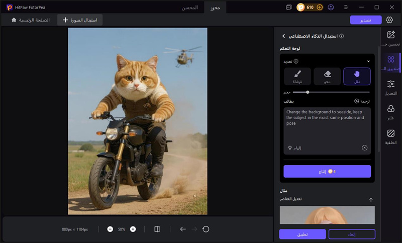Open the hamburger menu in title bar
This screenshot has height=243, width=402.
[346, 8]
